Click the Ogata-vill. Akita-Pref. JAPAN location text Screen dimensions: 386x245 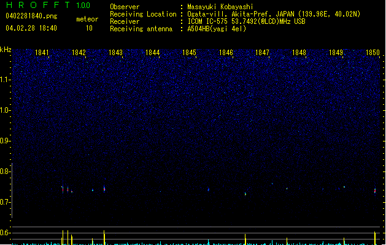274,14
